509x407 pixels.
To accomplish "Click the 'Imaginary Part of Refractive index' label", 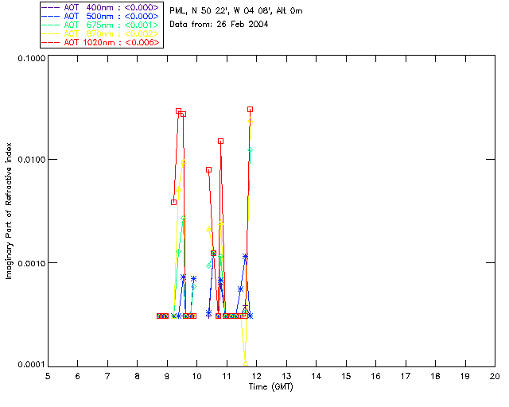I will (9, 211).
